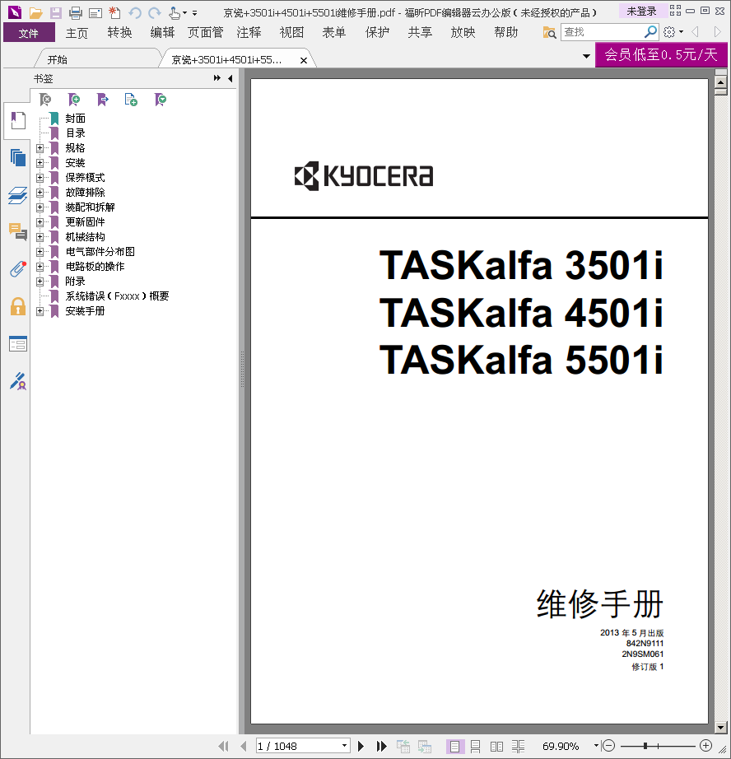Click the Redo arrow icon

click(155, 12)
